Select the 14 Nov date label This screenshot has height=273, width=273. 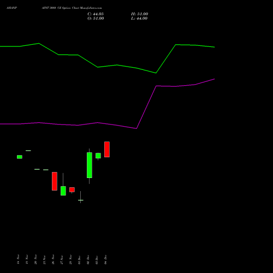point(18,259)
